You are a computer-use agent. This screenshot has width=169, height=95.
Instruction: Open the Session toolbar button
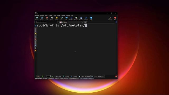tap(37, 18)
